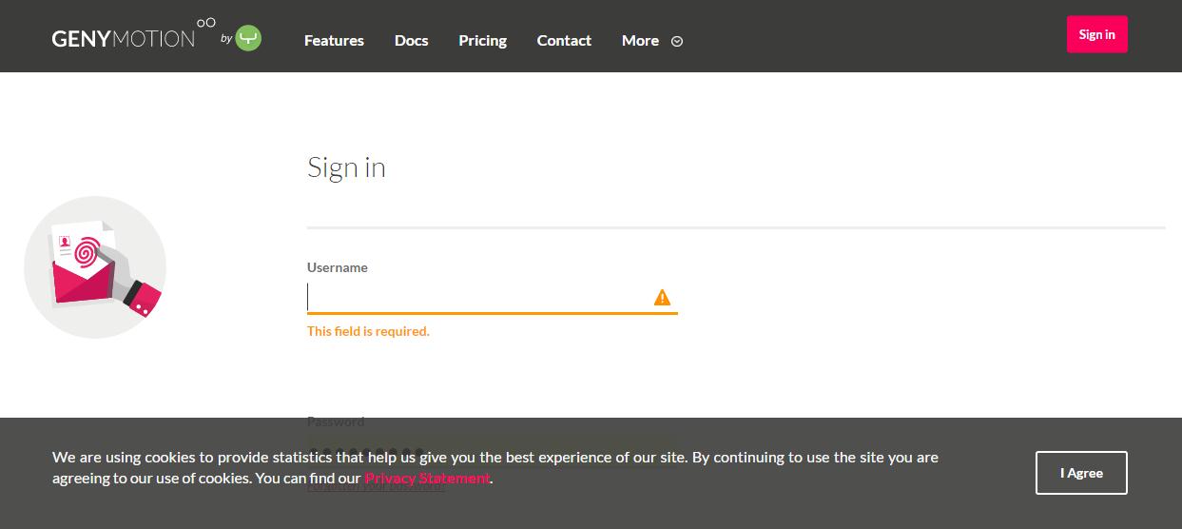Image resolution: width=1182 pixels, height=529 pixels.
Task: Accept cookies with the I Agree button
Action: click(1081, 473)
